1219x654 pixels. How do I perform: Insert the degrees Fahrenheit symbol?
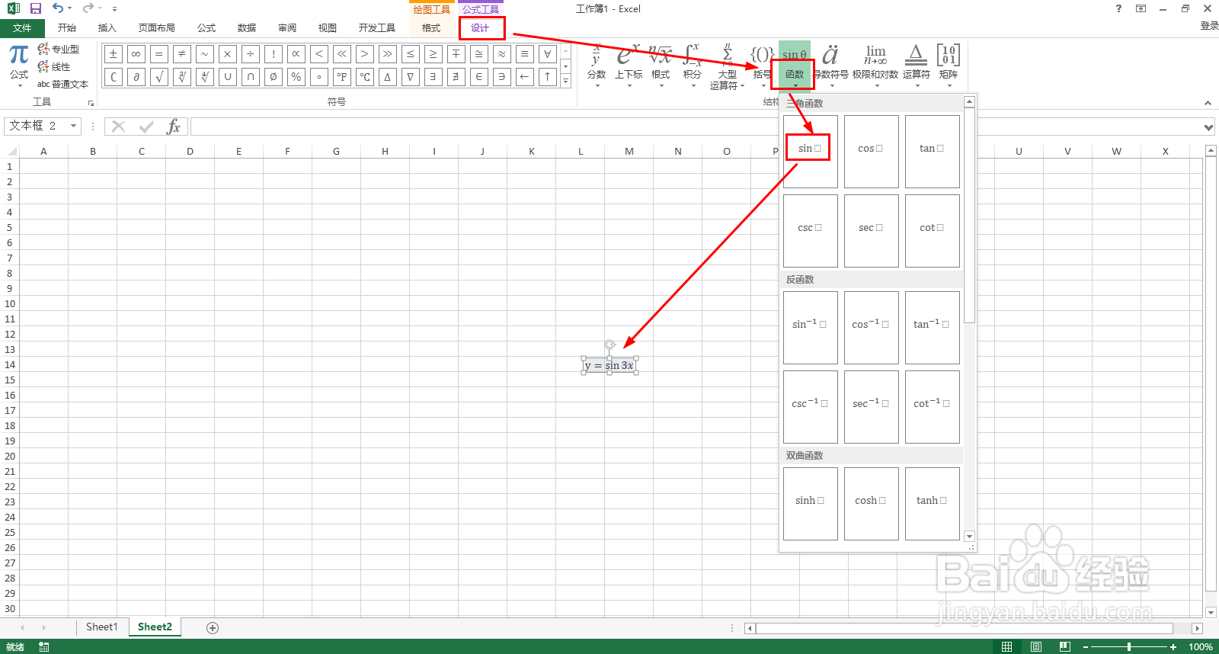click(x=341, y=77)
